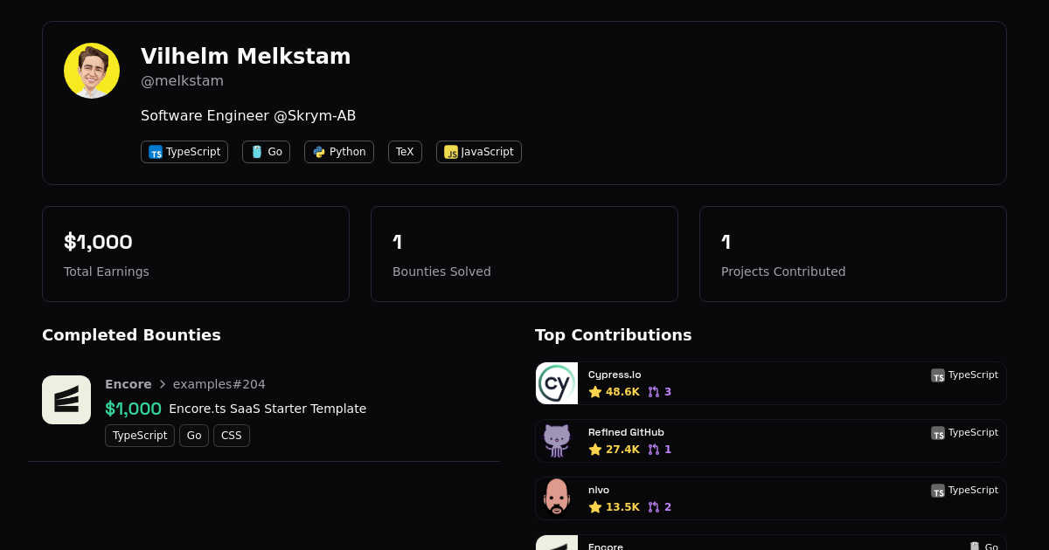This screenshot has width=1049, height=550.
Task: Open the examples#204 issue link
Action: click(219, 384)
